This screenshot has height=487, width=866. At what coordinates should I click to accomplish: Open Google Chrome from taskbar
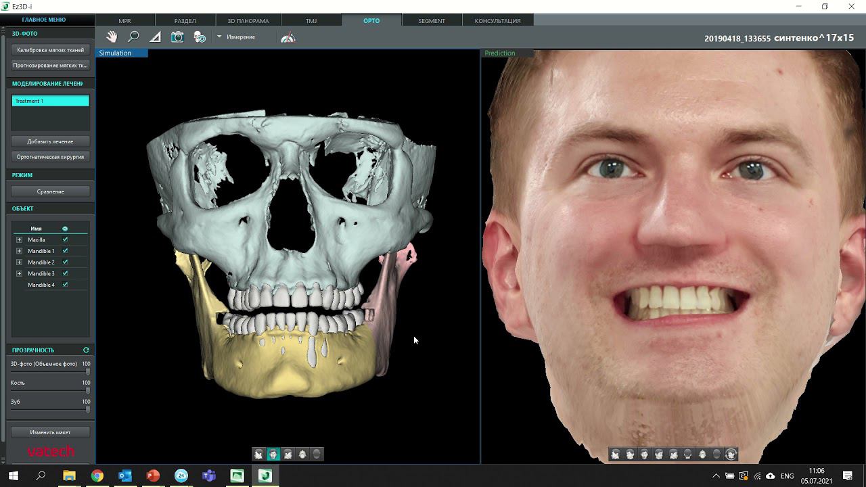pyautogui.click(x=97, y=476)
